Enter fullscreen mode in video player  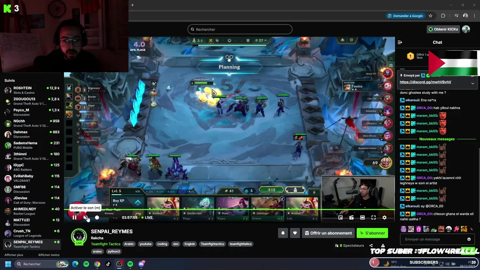tap(373, 217)
